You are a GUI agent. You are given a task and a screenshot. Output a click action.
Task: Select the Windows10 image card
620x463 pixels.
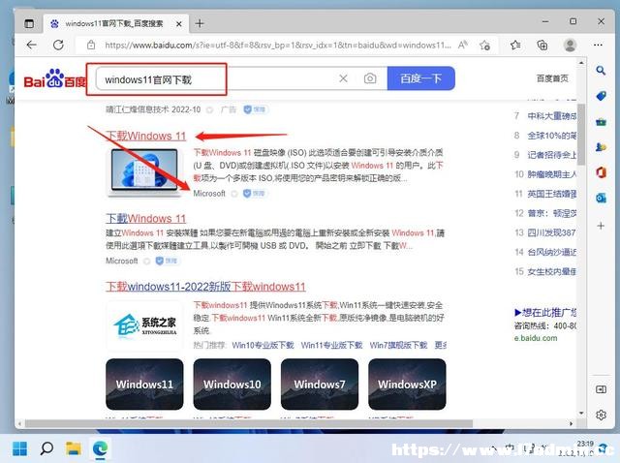coord(232,384)
